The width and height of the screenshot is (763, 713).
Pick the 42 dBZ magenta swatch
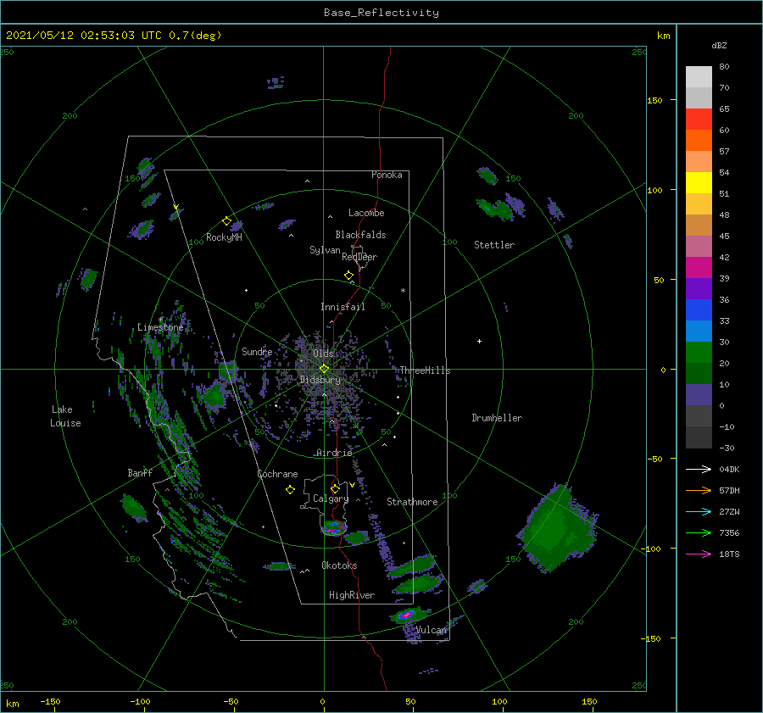click(x=699, y=268)
